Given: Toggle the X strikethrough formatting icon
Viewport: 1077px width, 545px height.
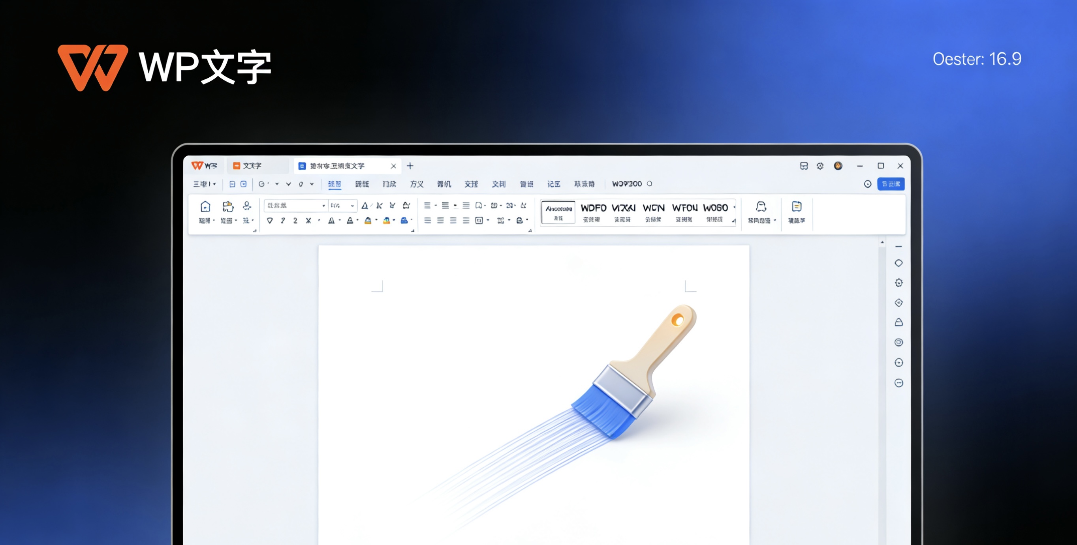Looking at the screenshot, I should pyautogui.click(x=308, y=221).
